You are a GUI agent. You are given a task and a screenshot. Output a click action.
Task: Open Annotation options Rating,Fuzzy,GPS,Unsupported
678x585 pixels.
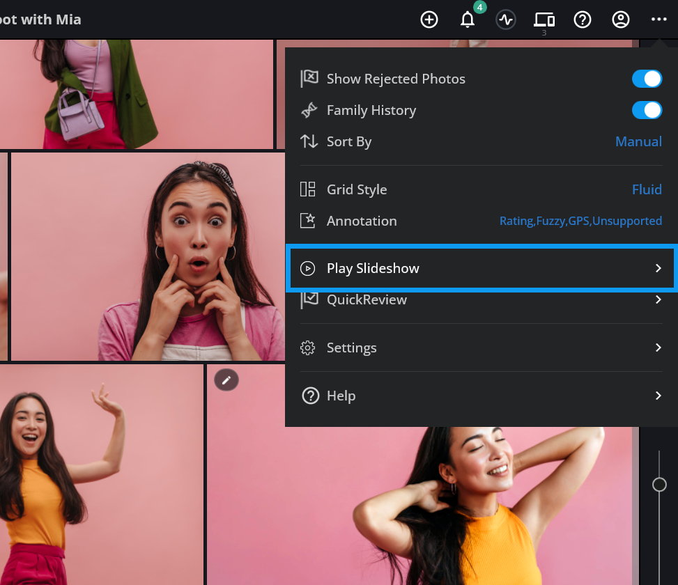tap(580, 221)
